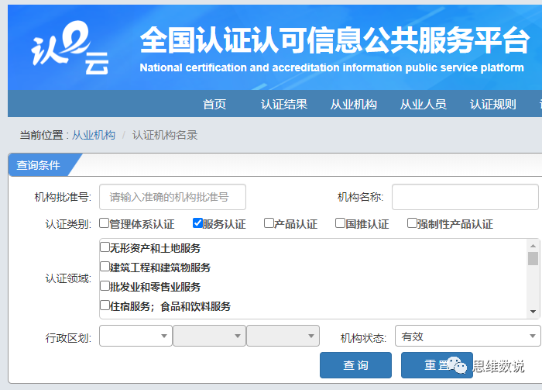542x390 pixels.
Task: Enable the 产品认证 checkbox
Action: (269, 223)
